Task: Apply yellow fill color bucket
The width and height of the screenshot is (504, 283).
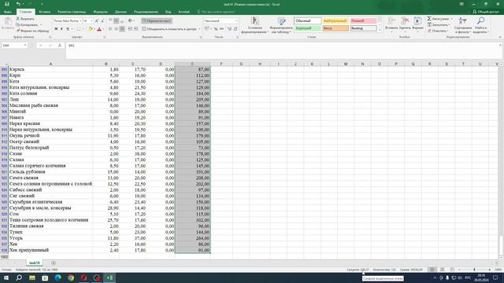Action: (x=91, y=29)
